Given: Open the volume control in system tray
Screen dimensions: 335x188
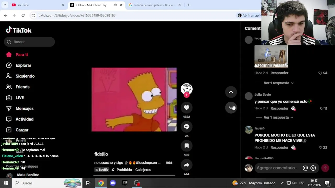Looking at the screenshot, I should (294, 183).
